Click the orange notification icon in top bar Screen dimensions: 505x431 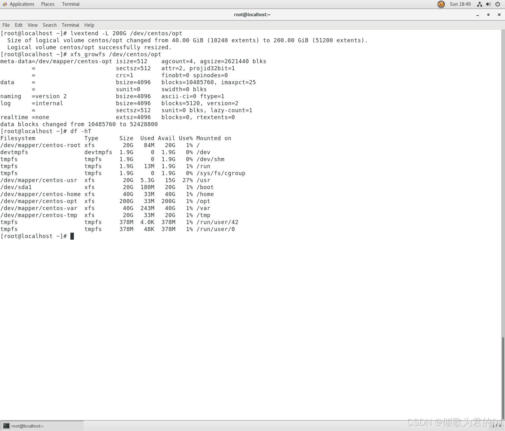point(441,4)
